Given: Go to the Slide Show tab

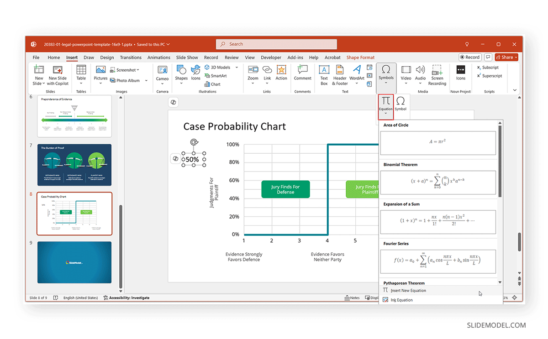Looking at the screenshot, I should [x=187, y=57].
